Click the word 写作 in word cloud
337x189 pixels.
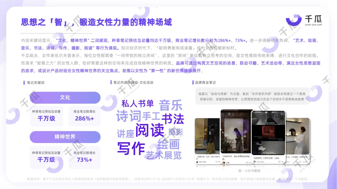(131, 149)
